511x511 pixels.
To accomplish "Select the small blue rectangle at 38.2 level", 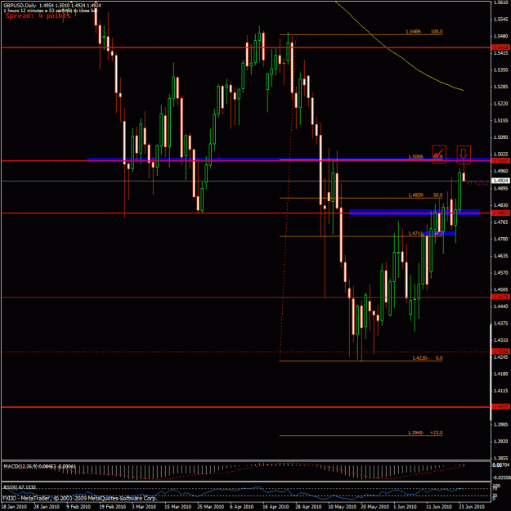I will pyautogui.click(x=439, y=233).
